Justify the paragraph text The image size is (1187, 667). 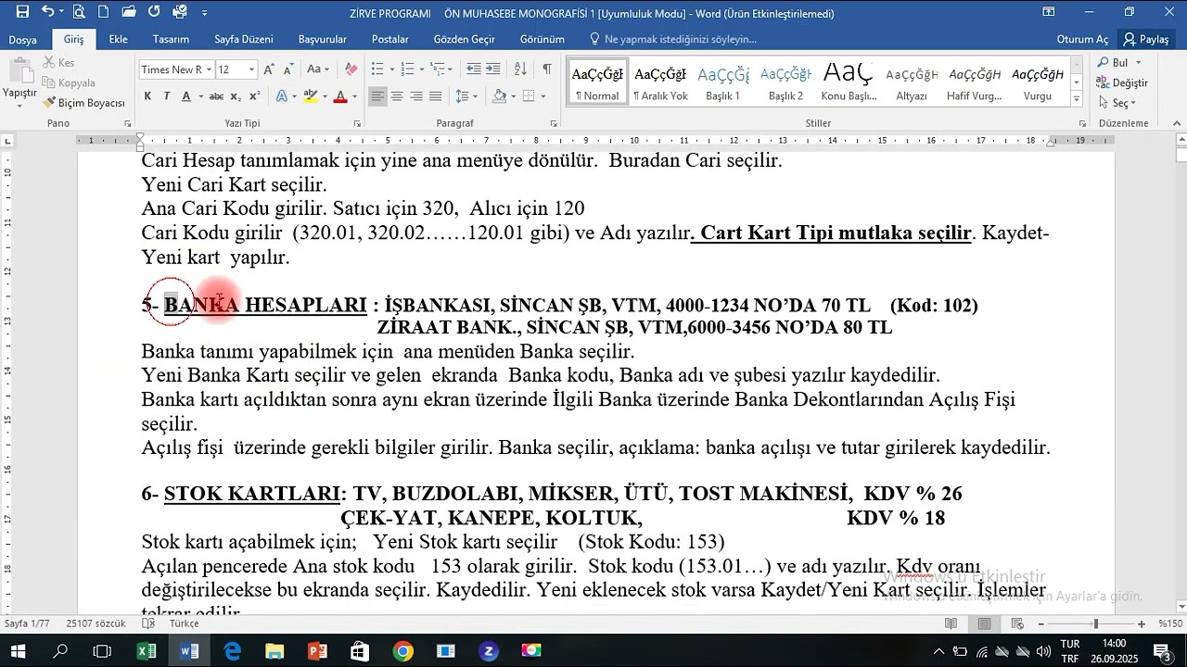[436, 96]
